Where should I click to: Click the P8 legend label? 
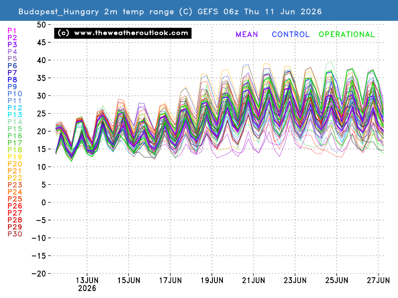point(12,80)
